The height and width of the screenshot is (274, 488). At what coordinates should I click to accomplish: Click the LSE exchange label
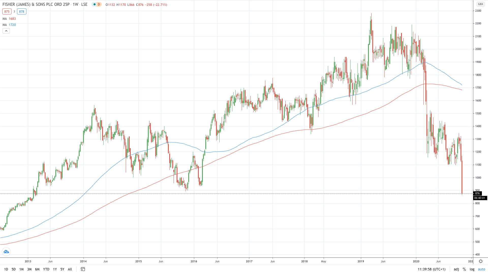pos(84,5)
